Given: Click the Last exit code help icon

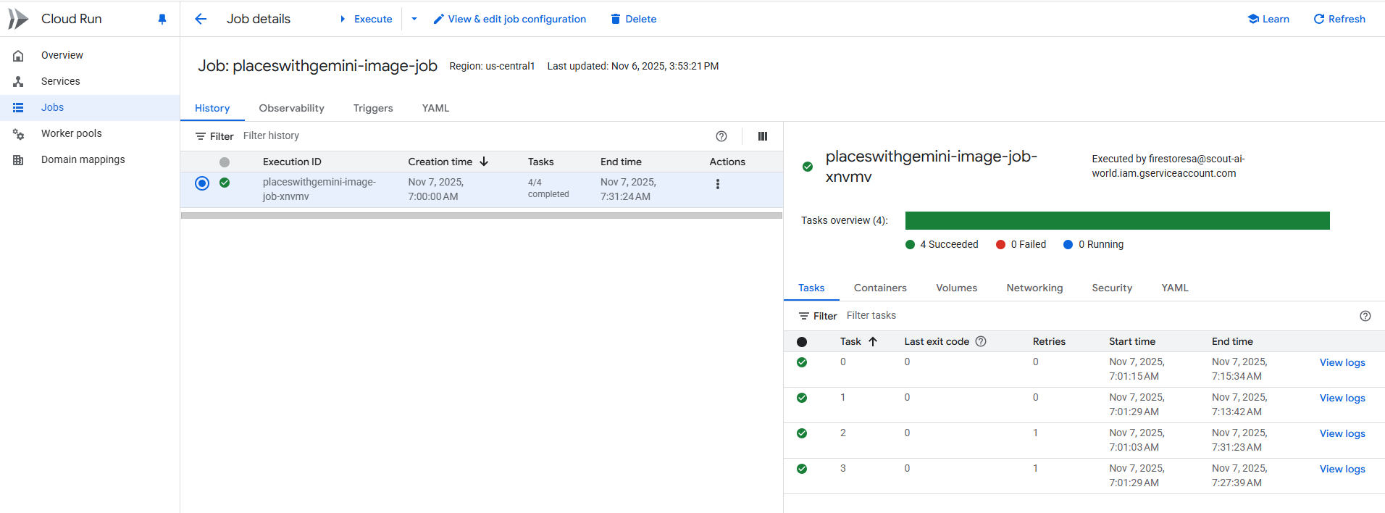Looking at the screenshot, I should 981,341.
